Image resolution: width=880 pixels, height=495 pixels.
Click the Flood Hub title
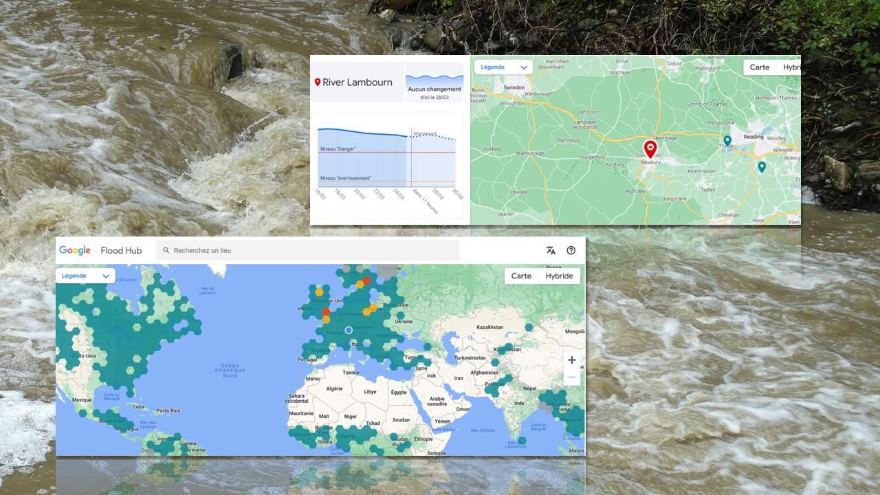pos(121,250)
